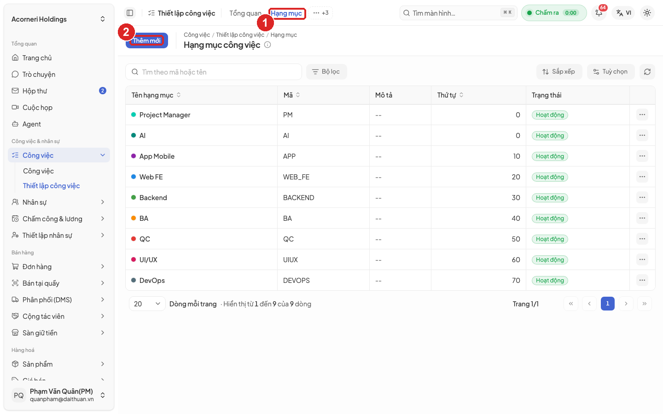Toggle the sidebar panel icon
This screenshot has width=663, height=414.
coord(130,13)
